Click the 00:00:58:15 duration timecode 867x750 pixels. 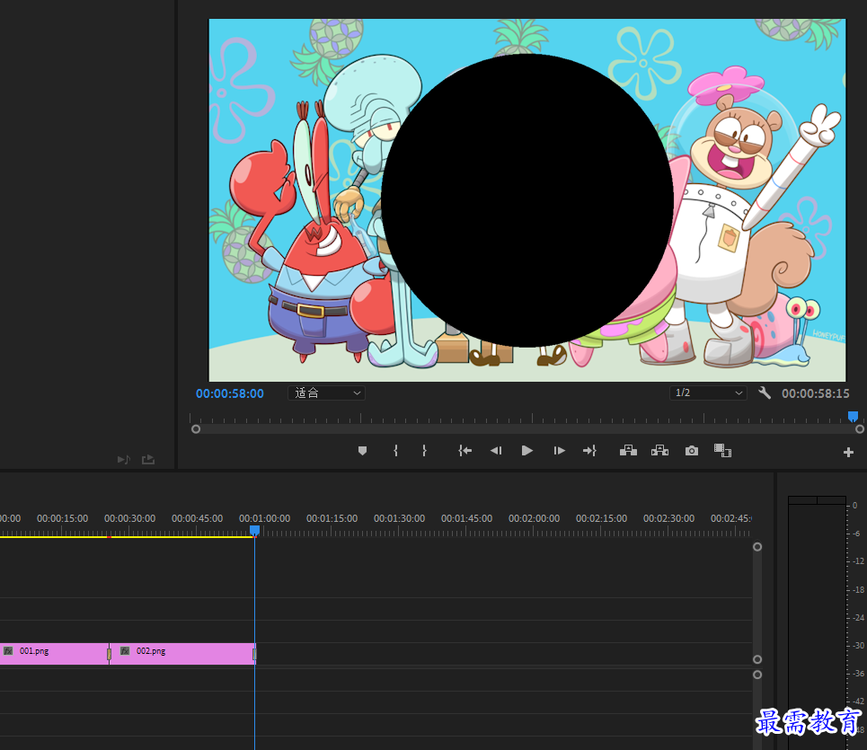tap(815, 393)
